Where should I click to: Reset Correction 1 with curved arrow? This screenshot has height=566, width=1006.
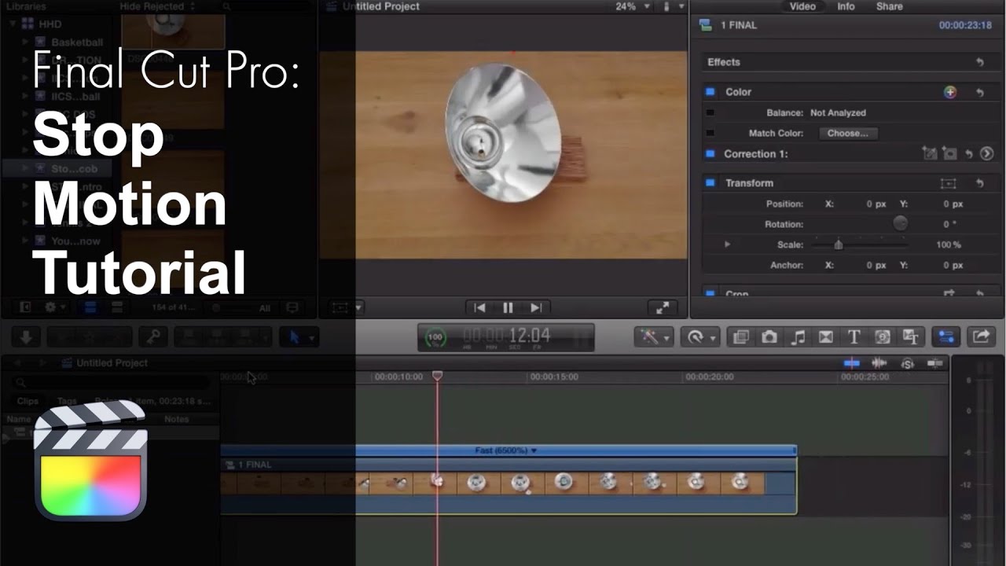pyautogui.click(x=969, y=154)
